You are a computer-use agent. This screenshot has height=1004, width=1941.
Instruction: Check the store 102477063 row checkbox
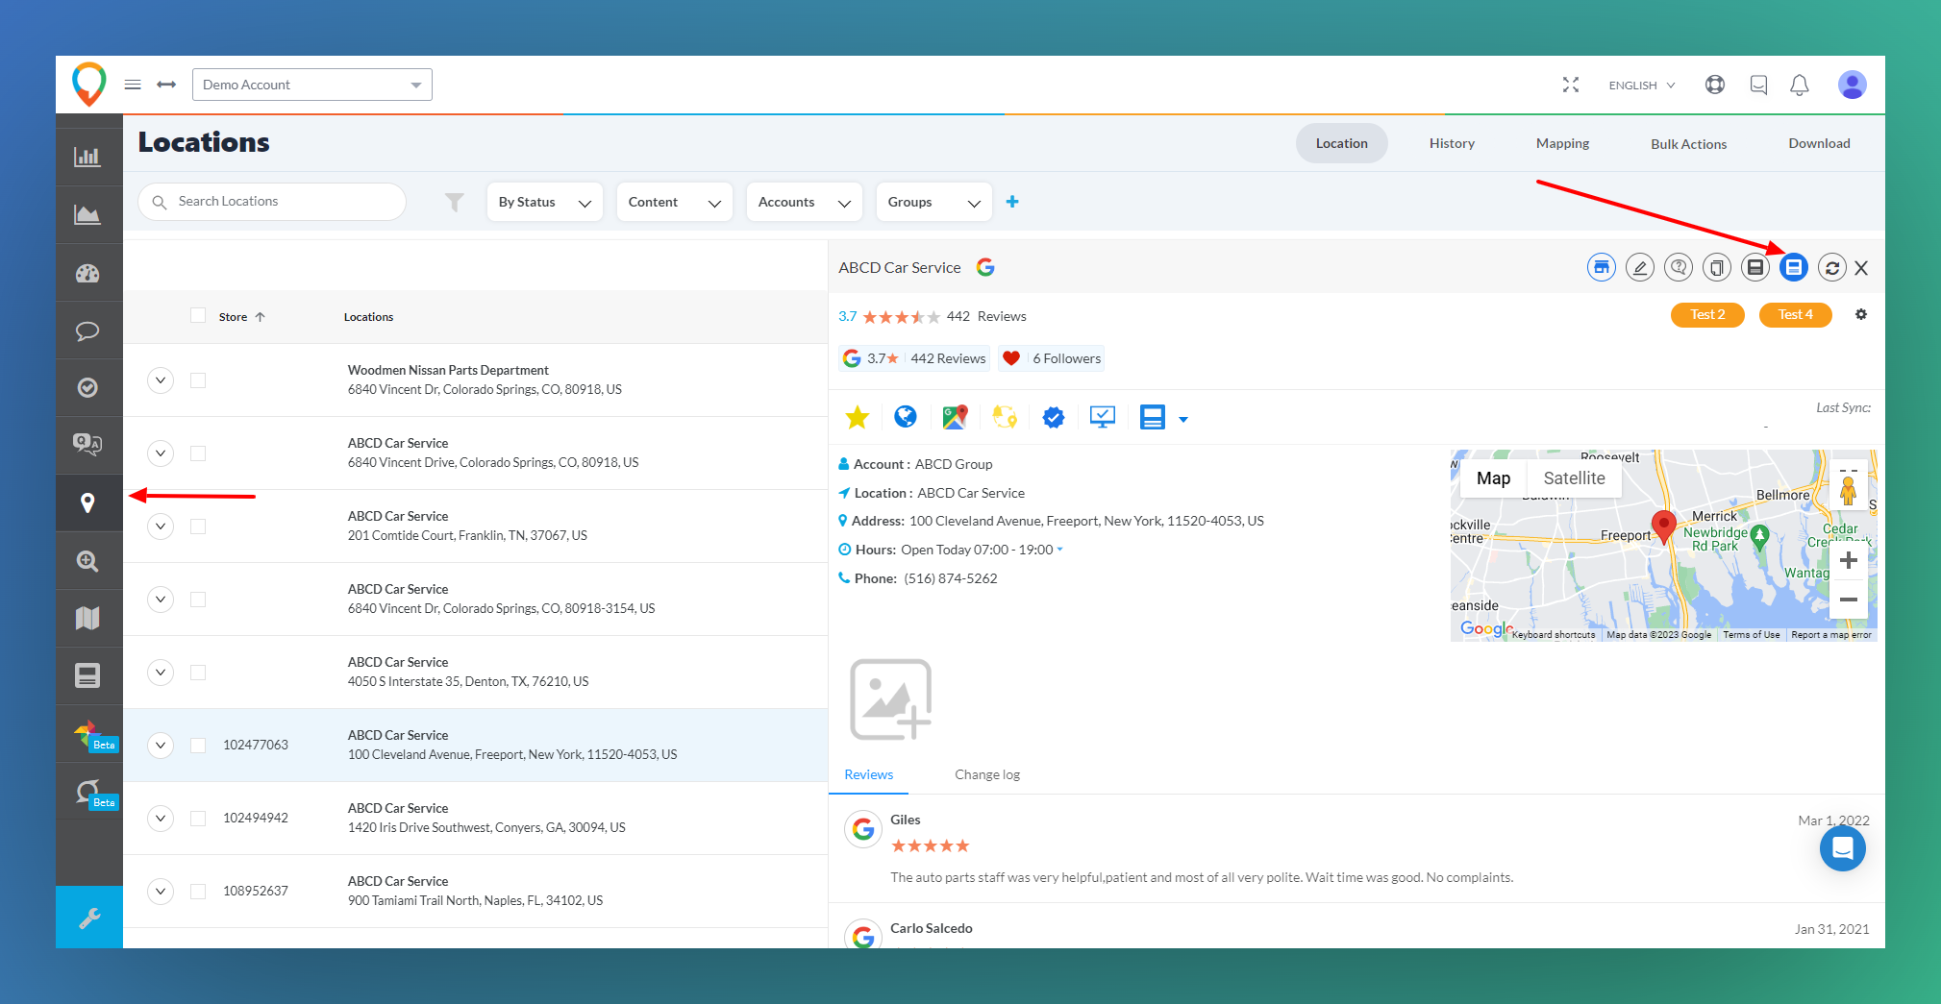(x=198, y=746)
